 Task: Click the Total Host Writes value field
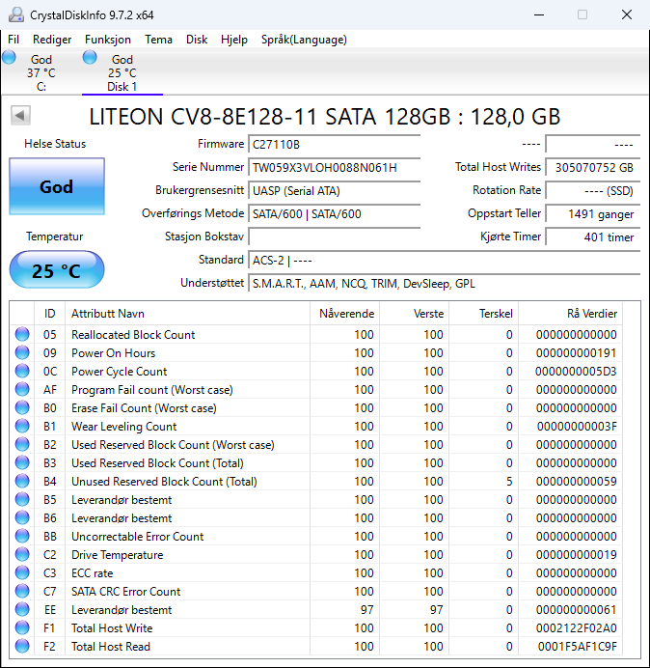pos(593,167)
